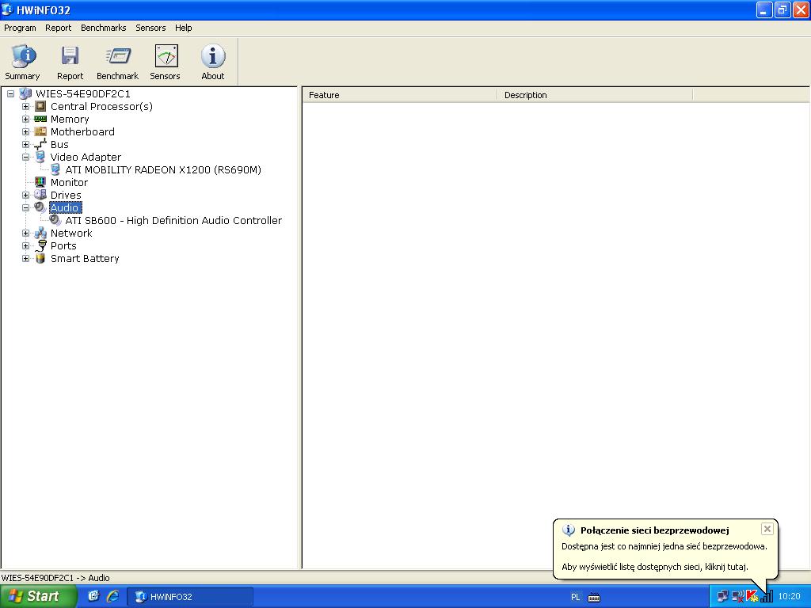Open the Summary toolbar icon
The width and height of the screenshot is (811, 608).
[23, 56]
